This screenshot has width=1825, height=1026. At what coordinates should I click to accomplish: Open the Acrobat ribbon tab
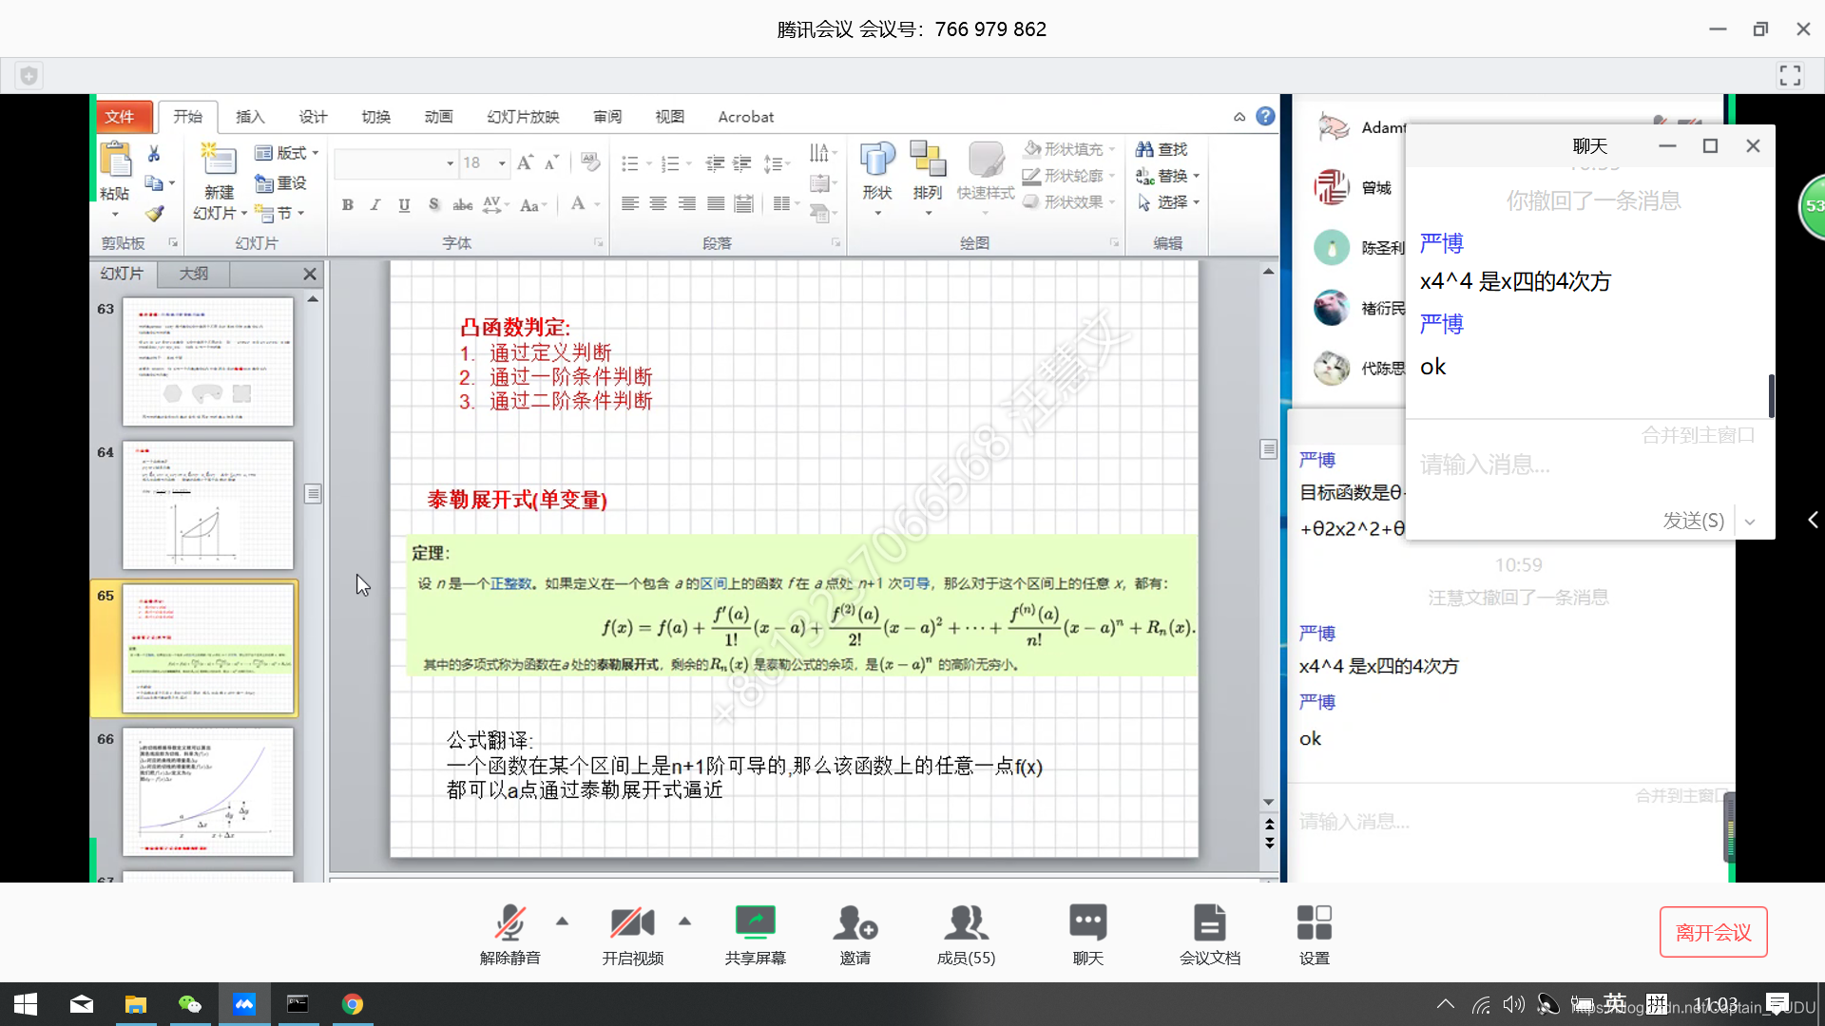pyautogui.click(x=745, y=117)
